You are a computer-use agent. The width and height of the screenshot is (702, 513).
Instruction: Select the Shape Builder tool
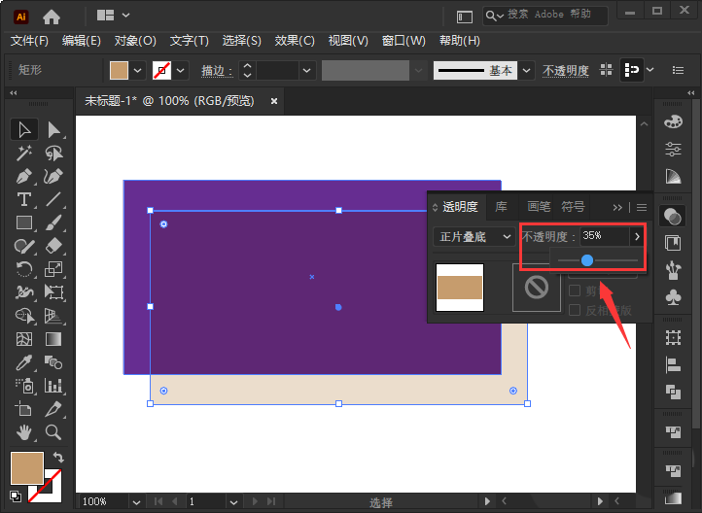point(24,316)
